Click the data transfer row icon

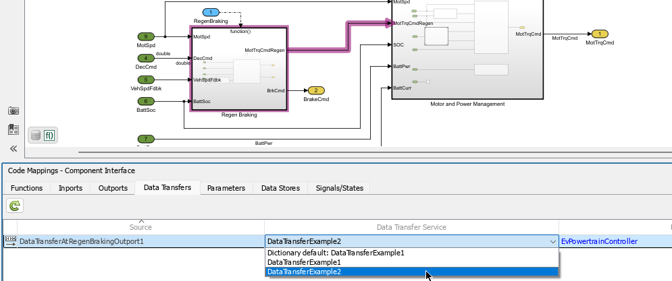(11, 241)
